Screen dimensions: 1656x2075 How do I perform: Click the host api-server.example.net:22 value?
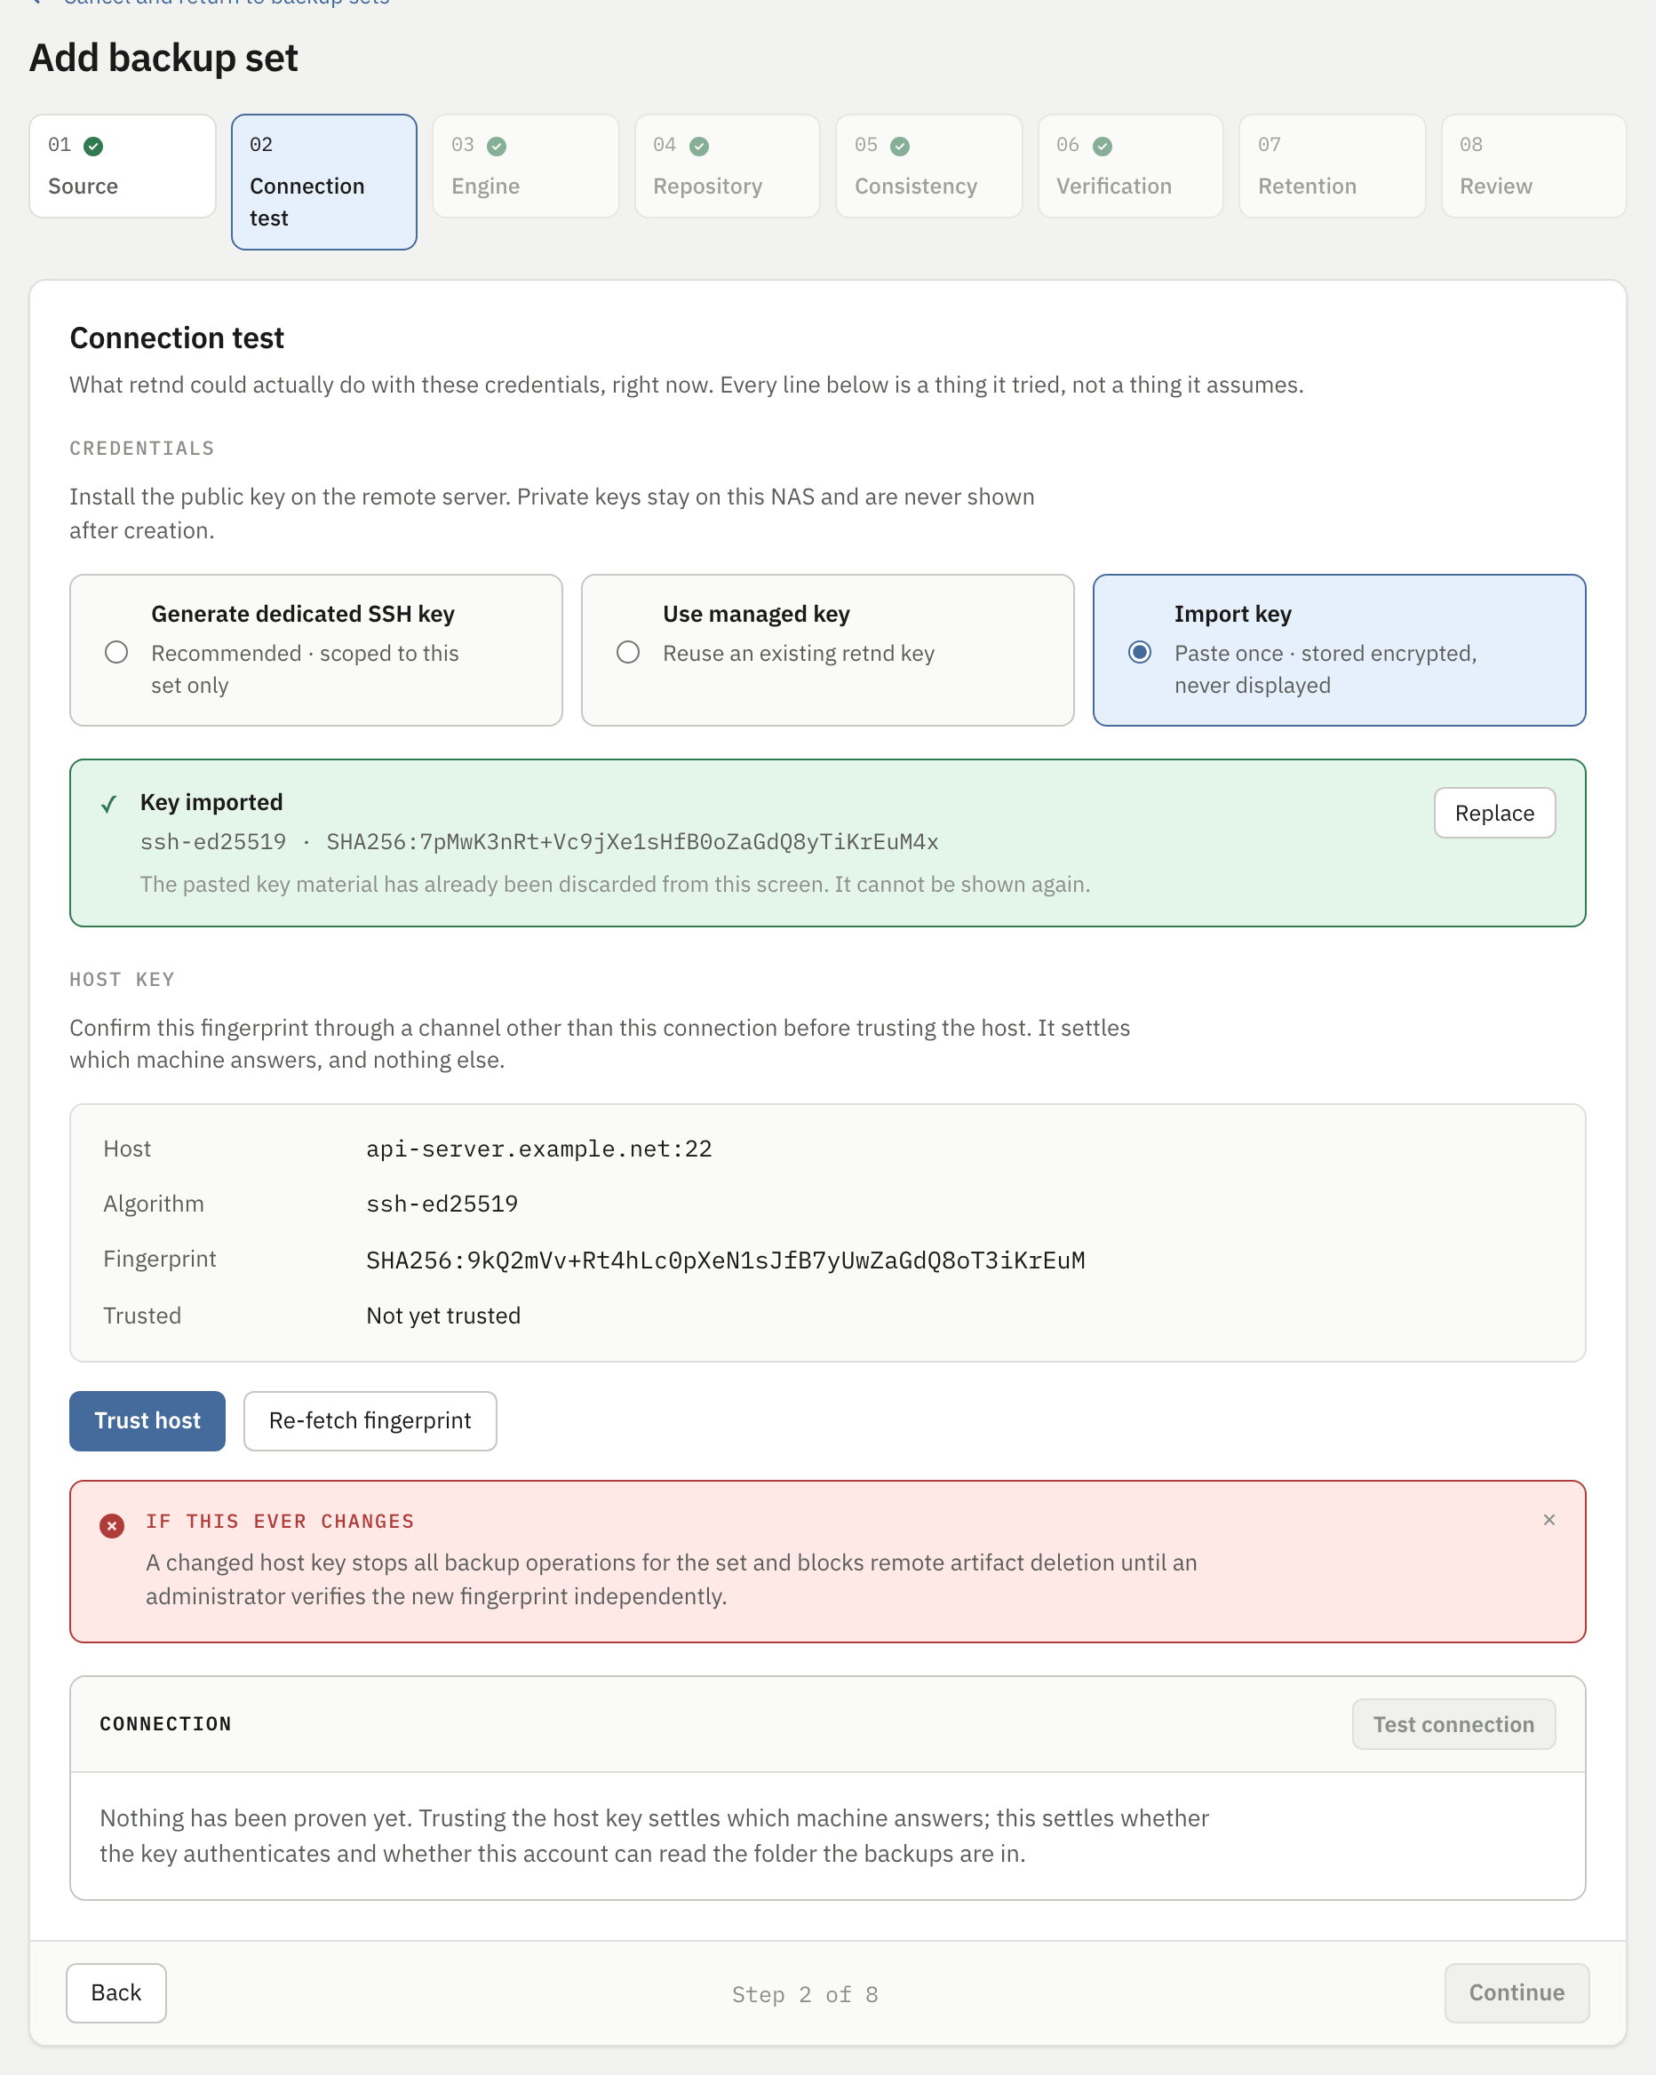[539, 1149]
